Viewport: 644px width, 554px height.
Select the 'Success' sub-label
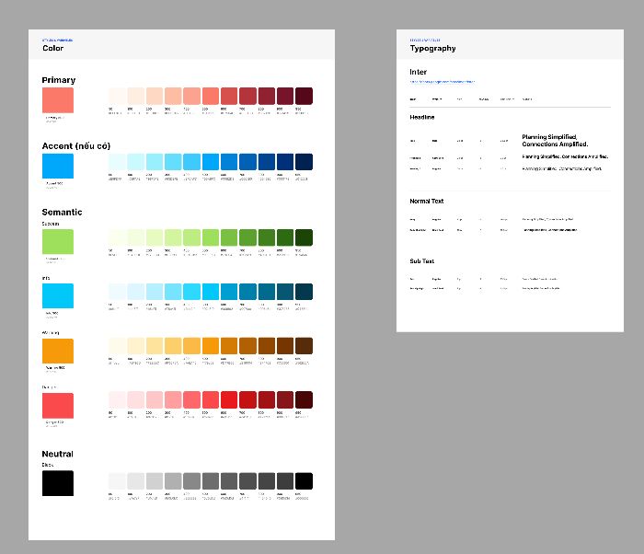51,224
